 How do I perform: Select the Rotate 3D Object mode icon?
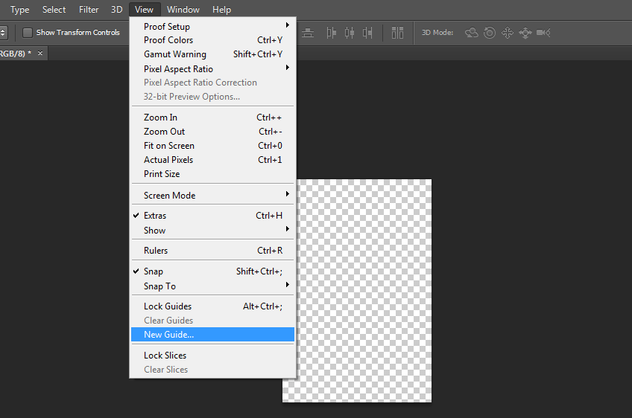tap(471, 33)
